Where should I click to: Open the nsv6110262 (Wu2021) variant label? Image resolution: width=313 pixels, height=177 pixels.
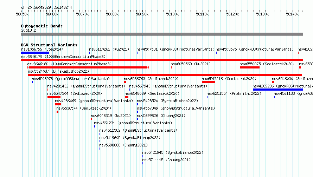tap(109, 49)
